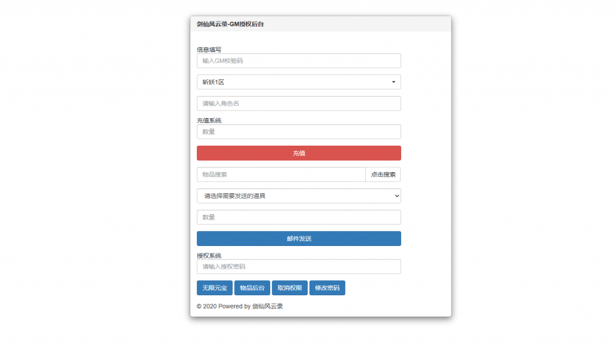The image size is (615, 345).
Task: Focus the 请输入角色名 text box
Action: point(298,103)
